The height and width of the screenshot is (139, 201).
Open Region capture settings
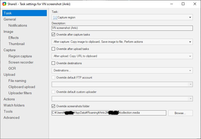click(x=20, y=56)
